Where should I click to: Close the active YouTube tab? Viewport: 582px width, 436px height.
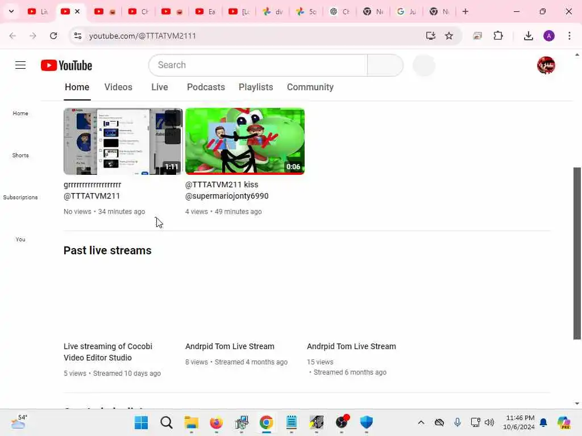[x=77, y=11]
